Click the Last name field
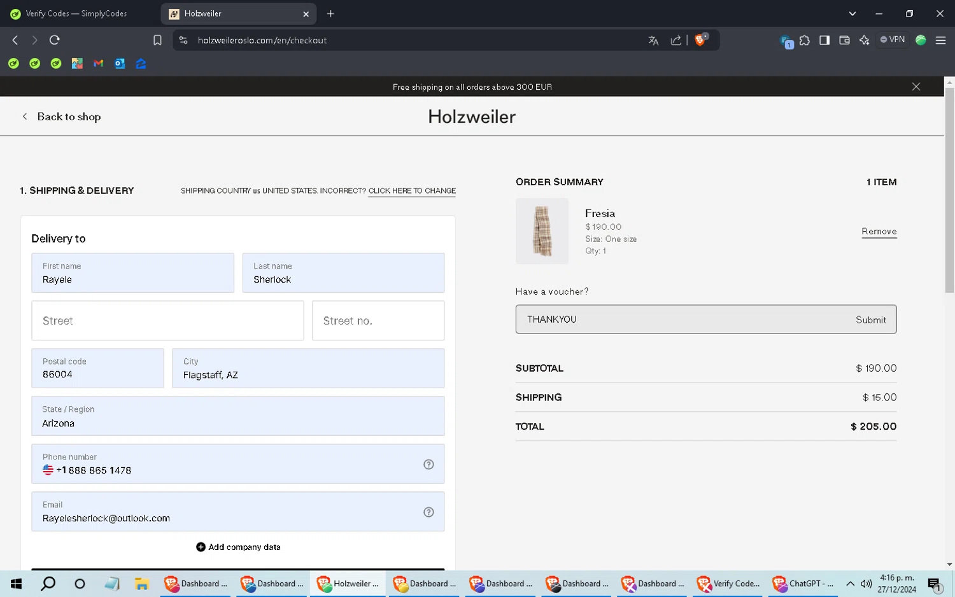The image size is (955, 597). tap(343, 273)
